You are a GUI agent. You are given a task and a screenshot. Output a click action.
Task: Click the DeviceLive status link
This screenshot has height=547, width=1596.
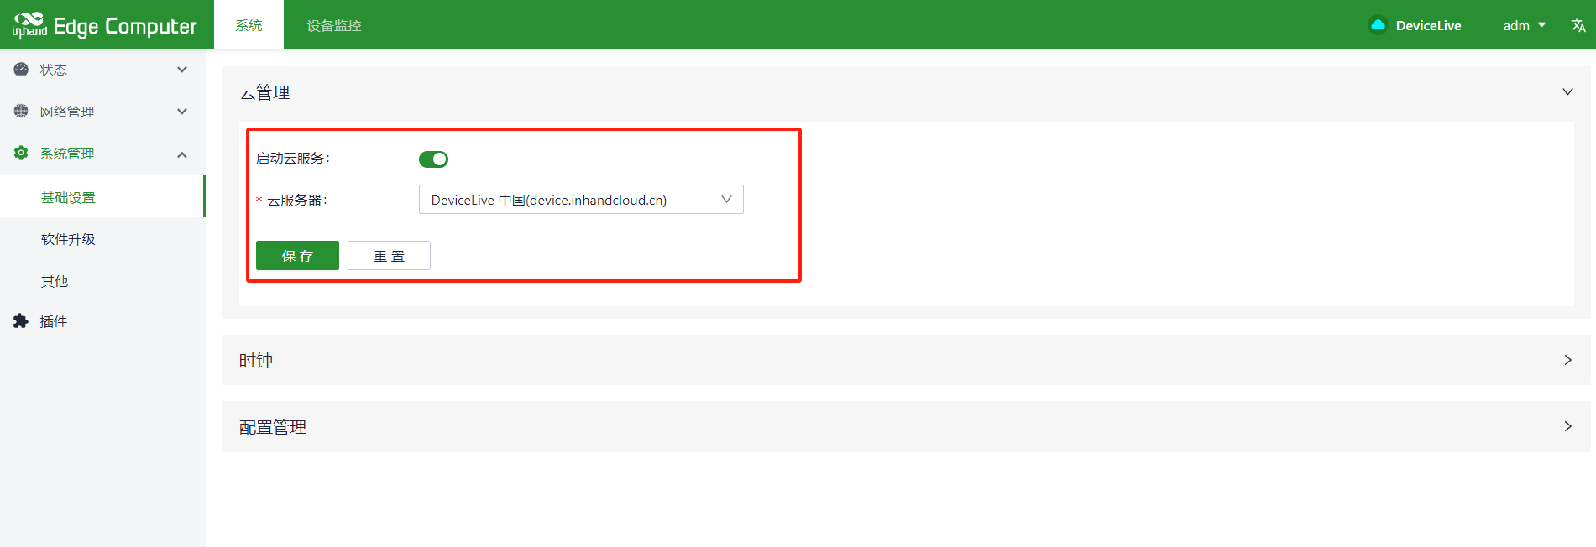click(1428, 25)
